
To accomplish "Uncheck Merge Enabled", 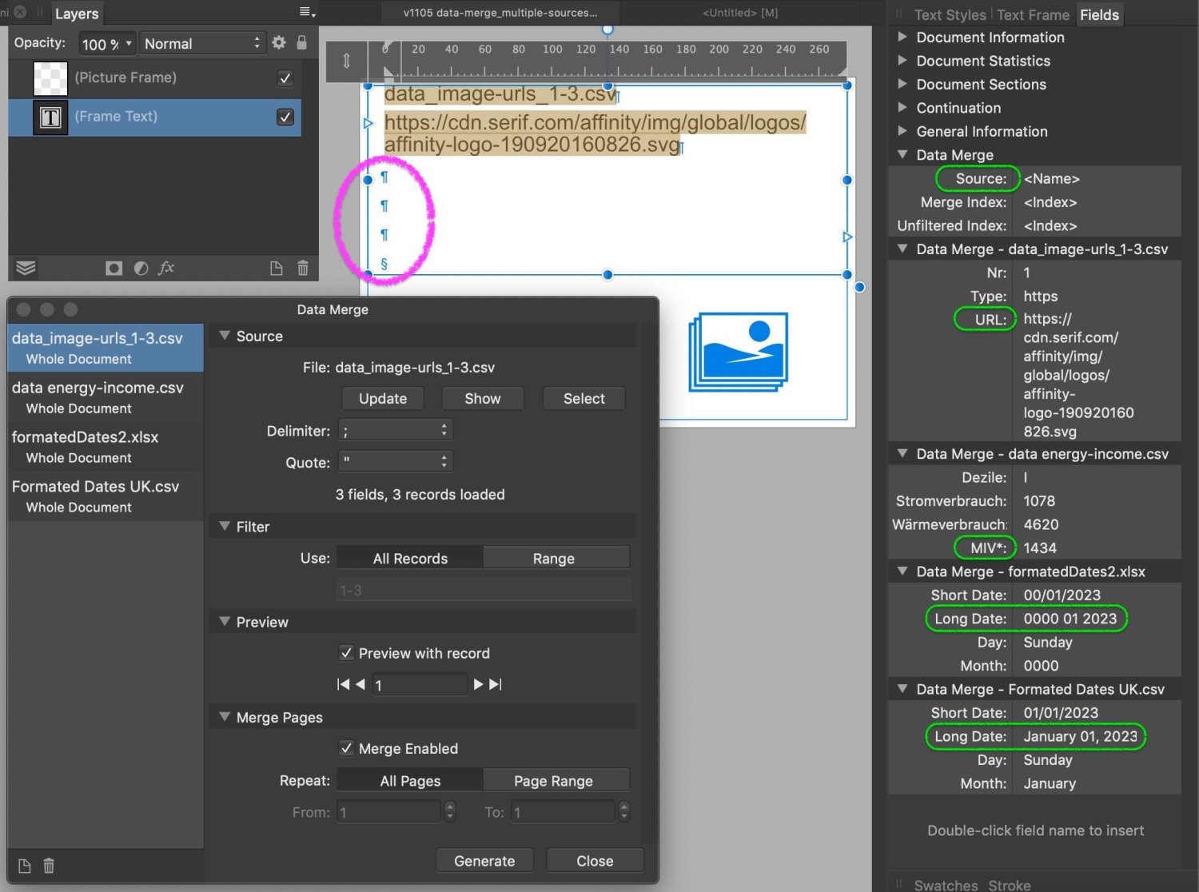I will click(x=346, y=748).
